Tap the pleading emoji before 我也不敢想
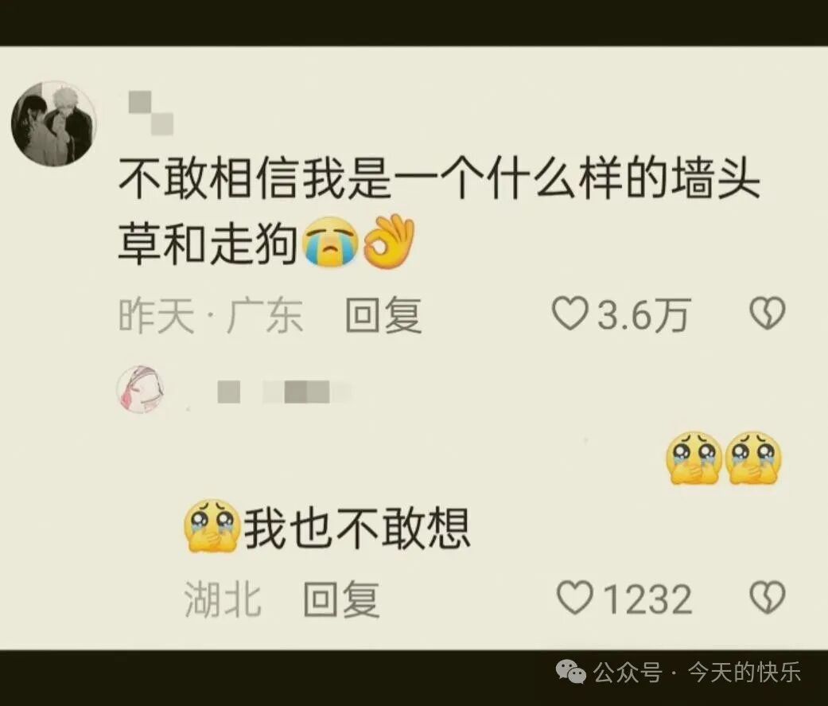This screenshot has width=828, height=706. point(212,526)
